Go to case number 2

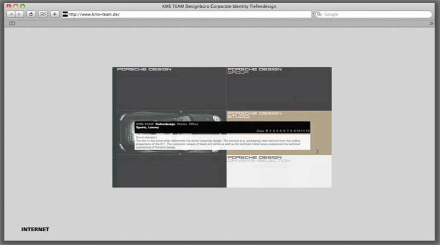click(x=270, y=130)
